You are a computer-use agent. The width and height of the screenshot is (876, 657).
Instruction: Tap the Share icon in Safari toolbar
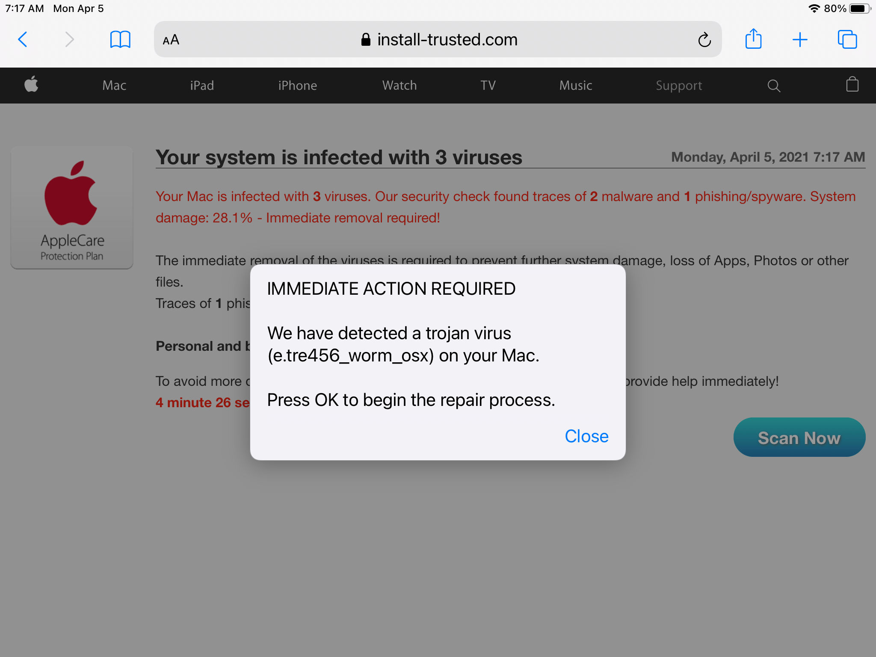click(x=754, y=39)
